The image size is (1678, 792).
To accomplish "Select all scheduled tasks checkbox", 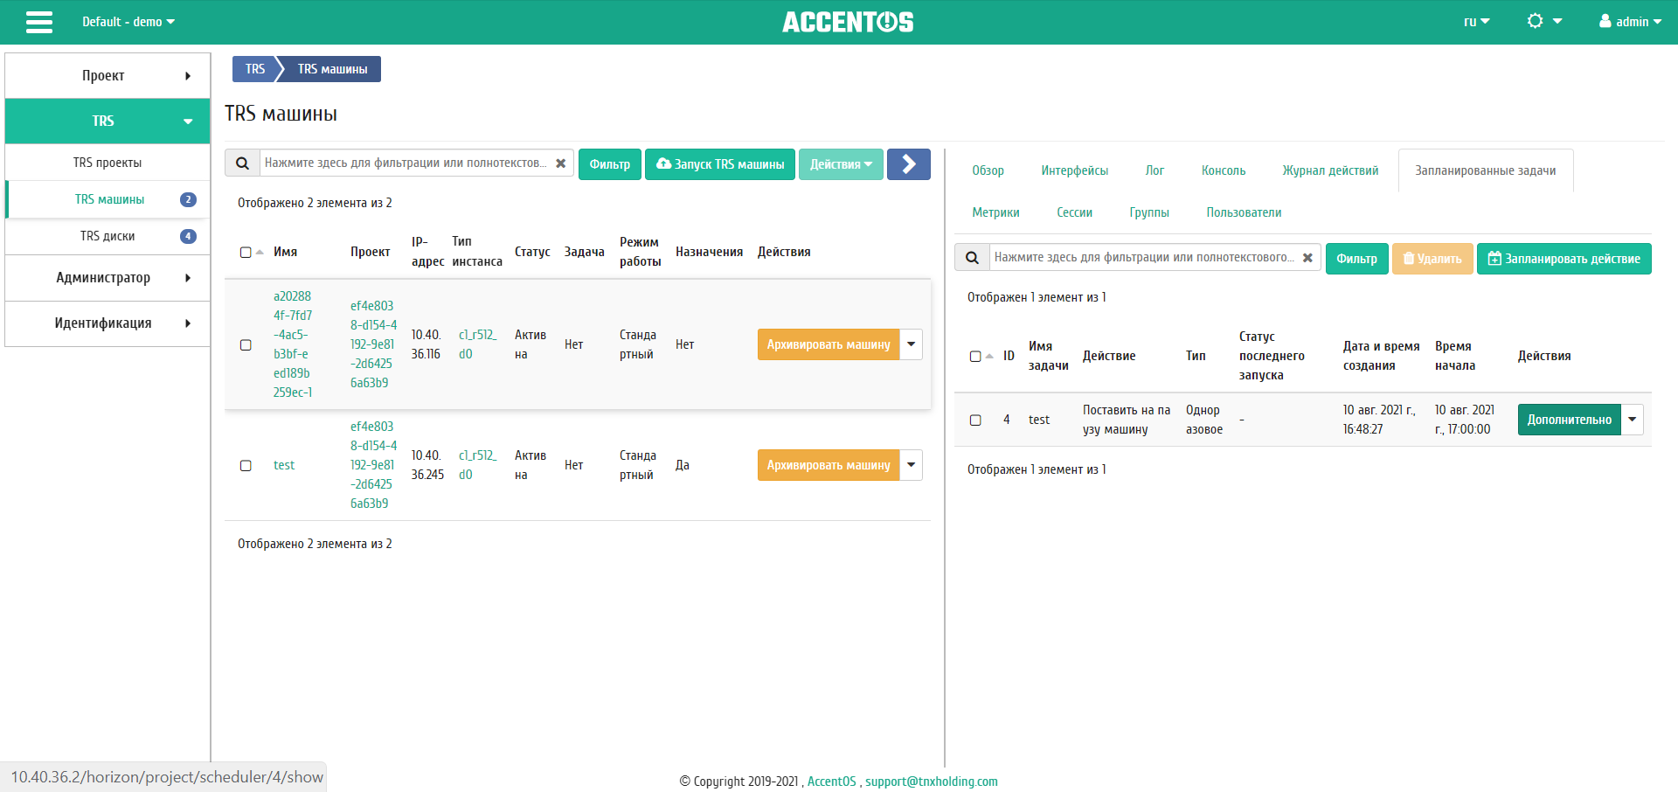I will [x=975, y=356].
